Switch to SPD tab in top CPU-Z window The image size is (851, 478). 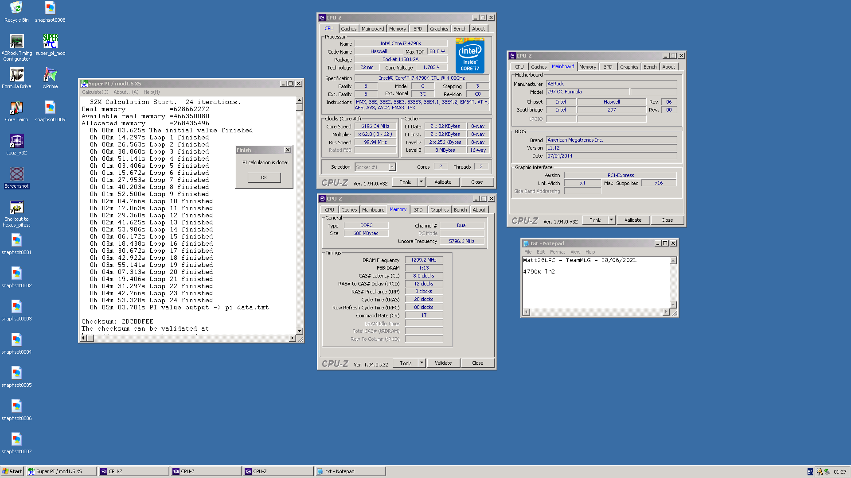418,29
